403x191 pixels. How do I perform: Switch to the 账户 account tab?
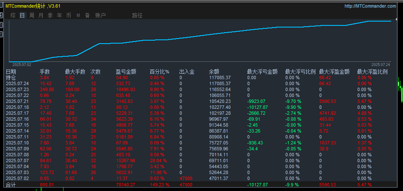(x=100, y=15)
